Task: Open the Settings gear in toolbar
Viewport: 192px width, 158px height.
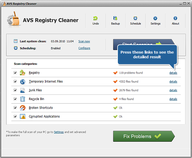Action: click(155, 21)
